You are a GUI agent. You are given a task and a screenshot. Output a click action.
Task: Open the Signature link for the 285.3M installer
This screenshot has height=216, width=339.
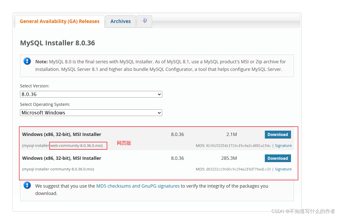tap(283, 169)
